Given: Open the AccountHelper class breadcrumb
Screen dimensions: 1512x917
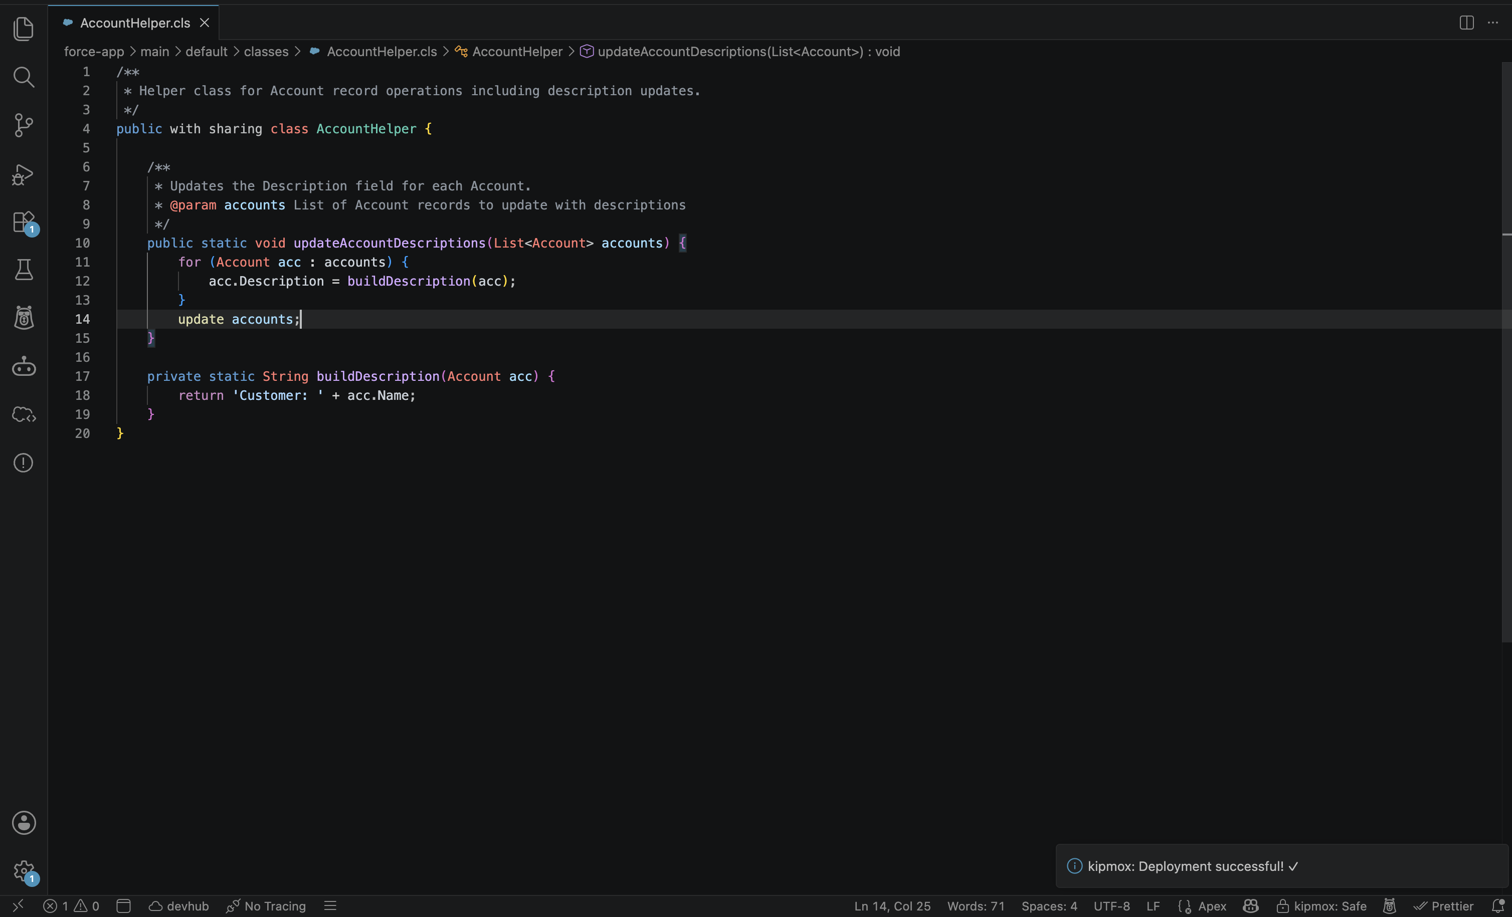Looking at the screenshot, I should click(x=509, y=52).
